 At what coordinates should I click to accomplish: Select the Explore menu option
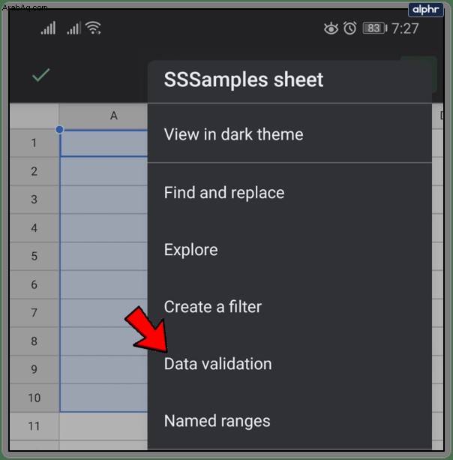click(191, 250)
